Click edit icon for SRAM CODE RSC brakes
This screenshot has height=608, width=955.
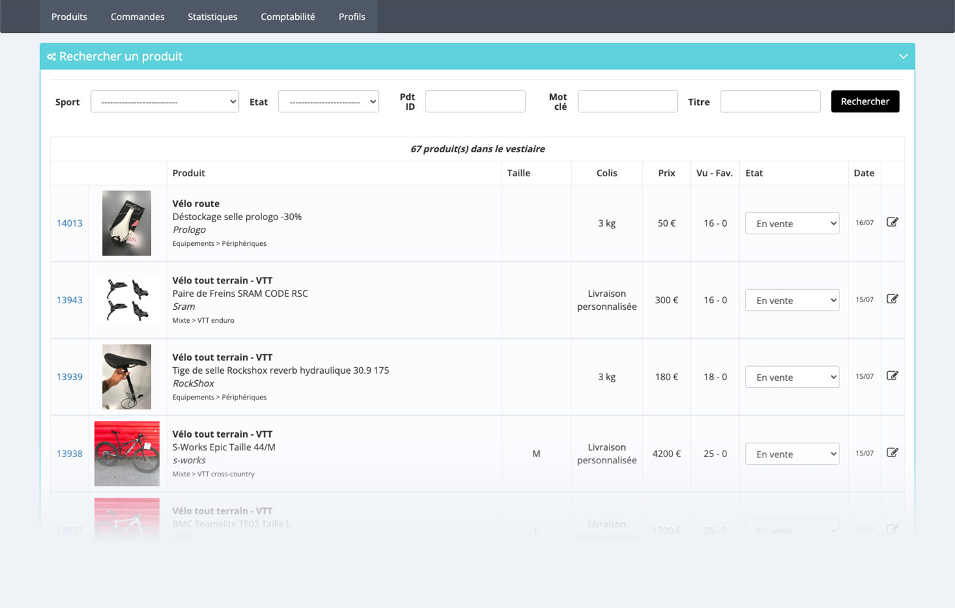pos(892,299)
